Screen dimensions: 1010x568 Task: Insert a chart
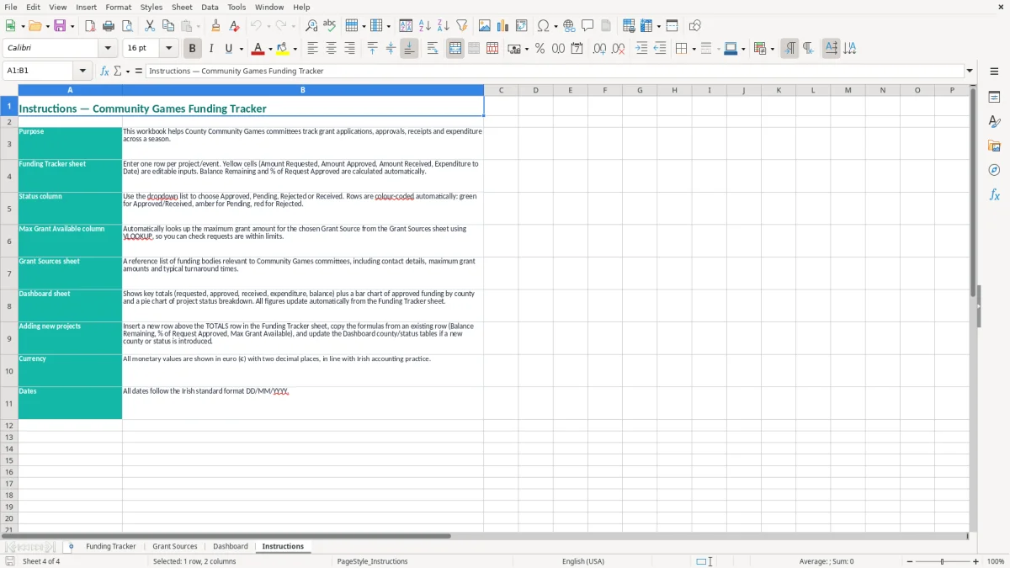503,26
